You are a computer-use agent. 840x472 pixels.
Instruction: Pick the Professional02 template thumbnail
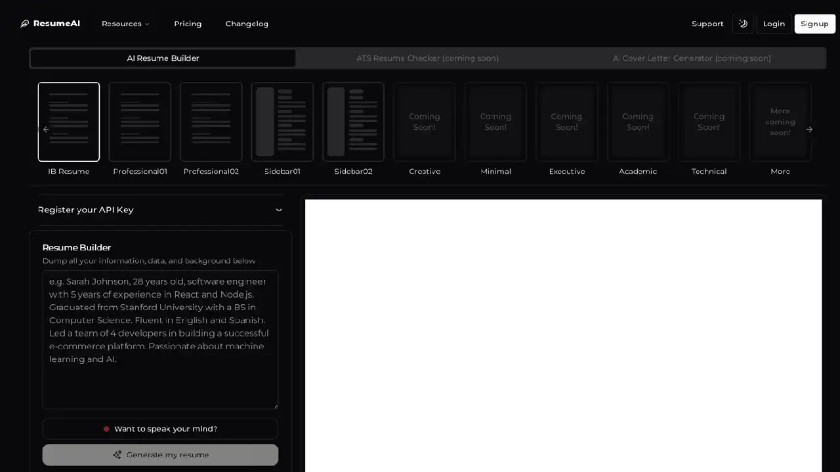pos(211,122)
